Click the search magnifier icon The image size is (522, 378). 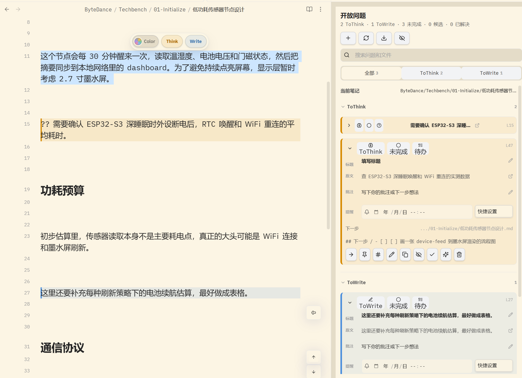coord(347,55)
